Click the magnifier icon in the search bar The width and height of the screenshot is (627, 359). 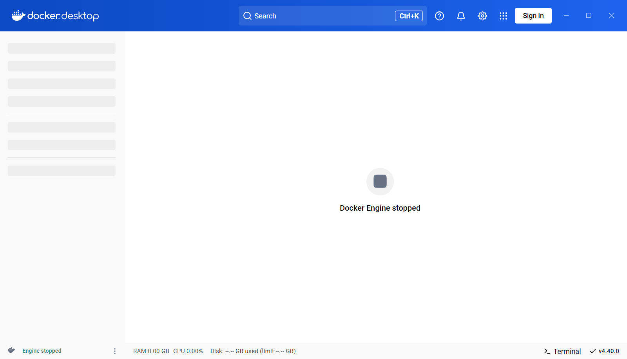(247, 16)
